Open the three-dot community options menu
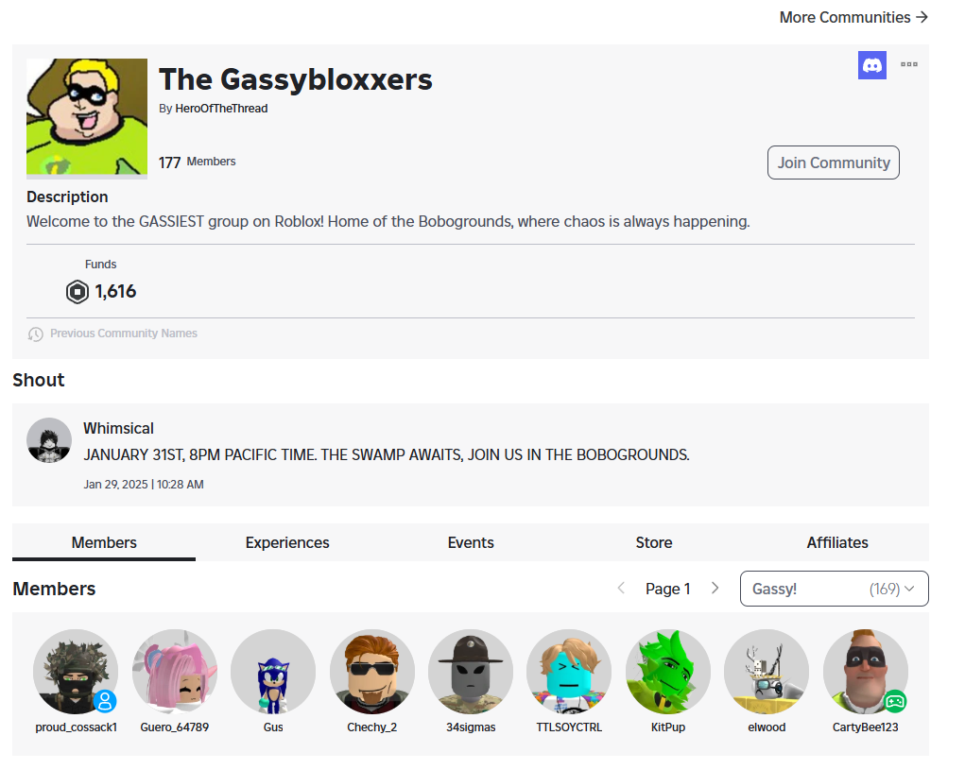The height and width of the screenshot is (770, 965). [909, 64]
